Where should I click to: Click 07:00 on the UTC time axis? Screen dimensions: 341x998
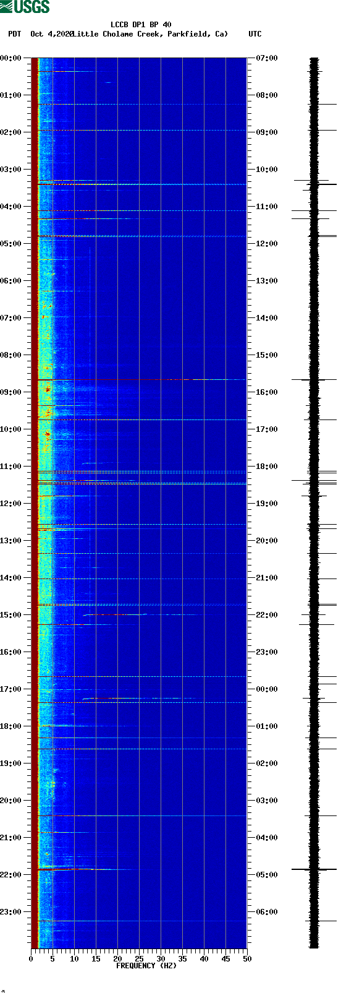267,58
